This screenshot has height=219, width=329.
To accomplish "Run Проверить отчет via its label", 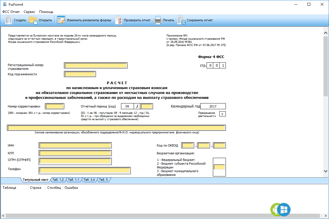I will pyautogui.click(x=137, y=20).
